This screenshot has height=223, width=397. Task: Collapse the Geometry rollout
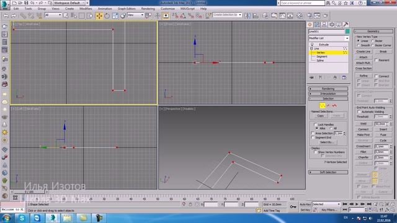[x=373, y=31]
